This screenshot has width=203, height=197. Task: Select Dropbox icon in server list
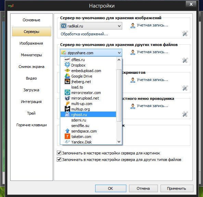(67, 65)
